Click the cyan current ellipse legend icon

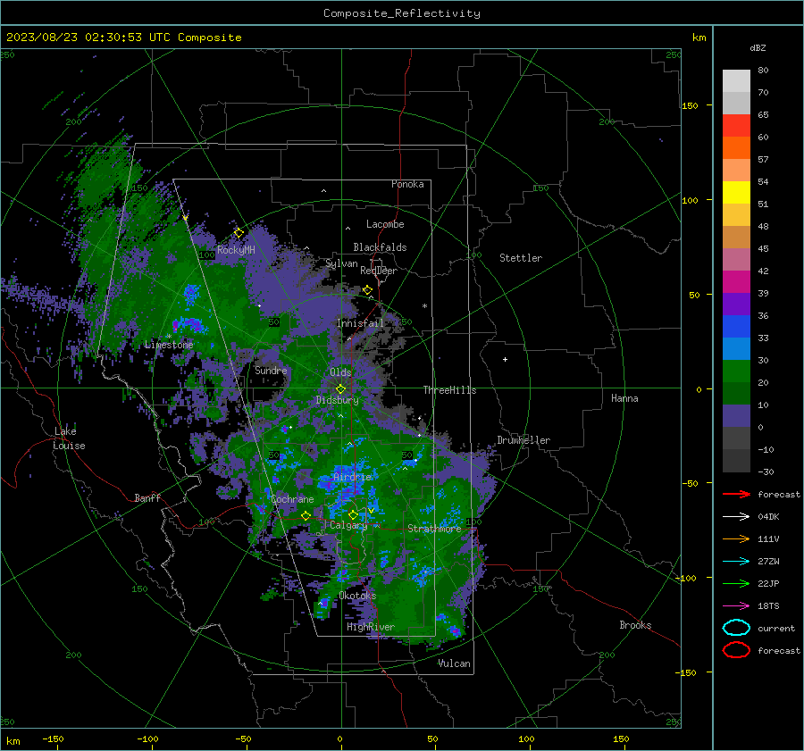click(736, 628)
